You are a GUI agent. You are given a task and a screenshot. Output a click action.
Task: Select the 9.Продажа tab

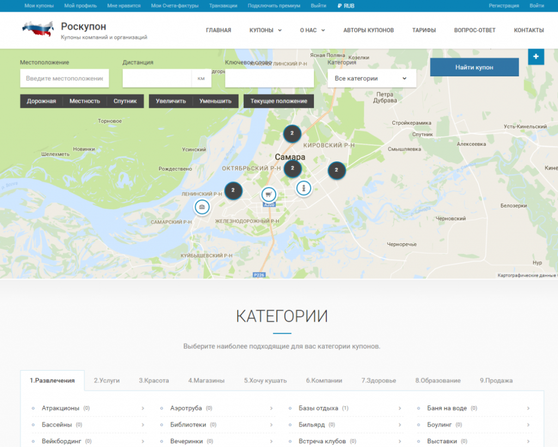click(496, 380)
